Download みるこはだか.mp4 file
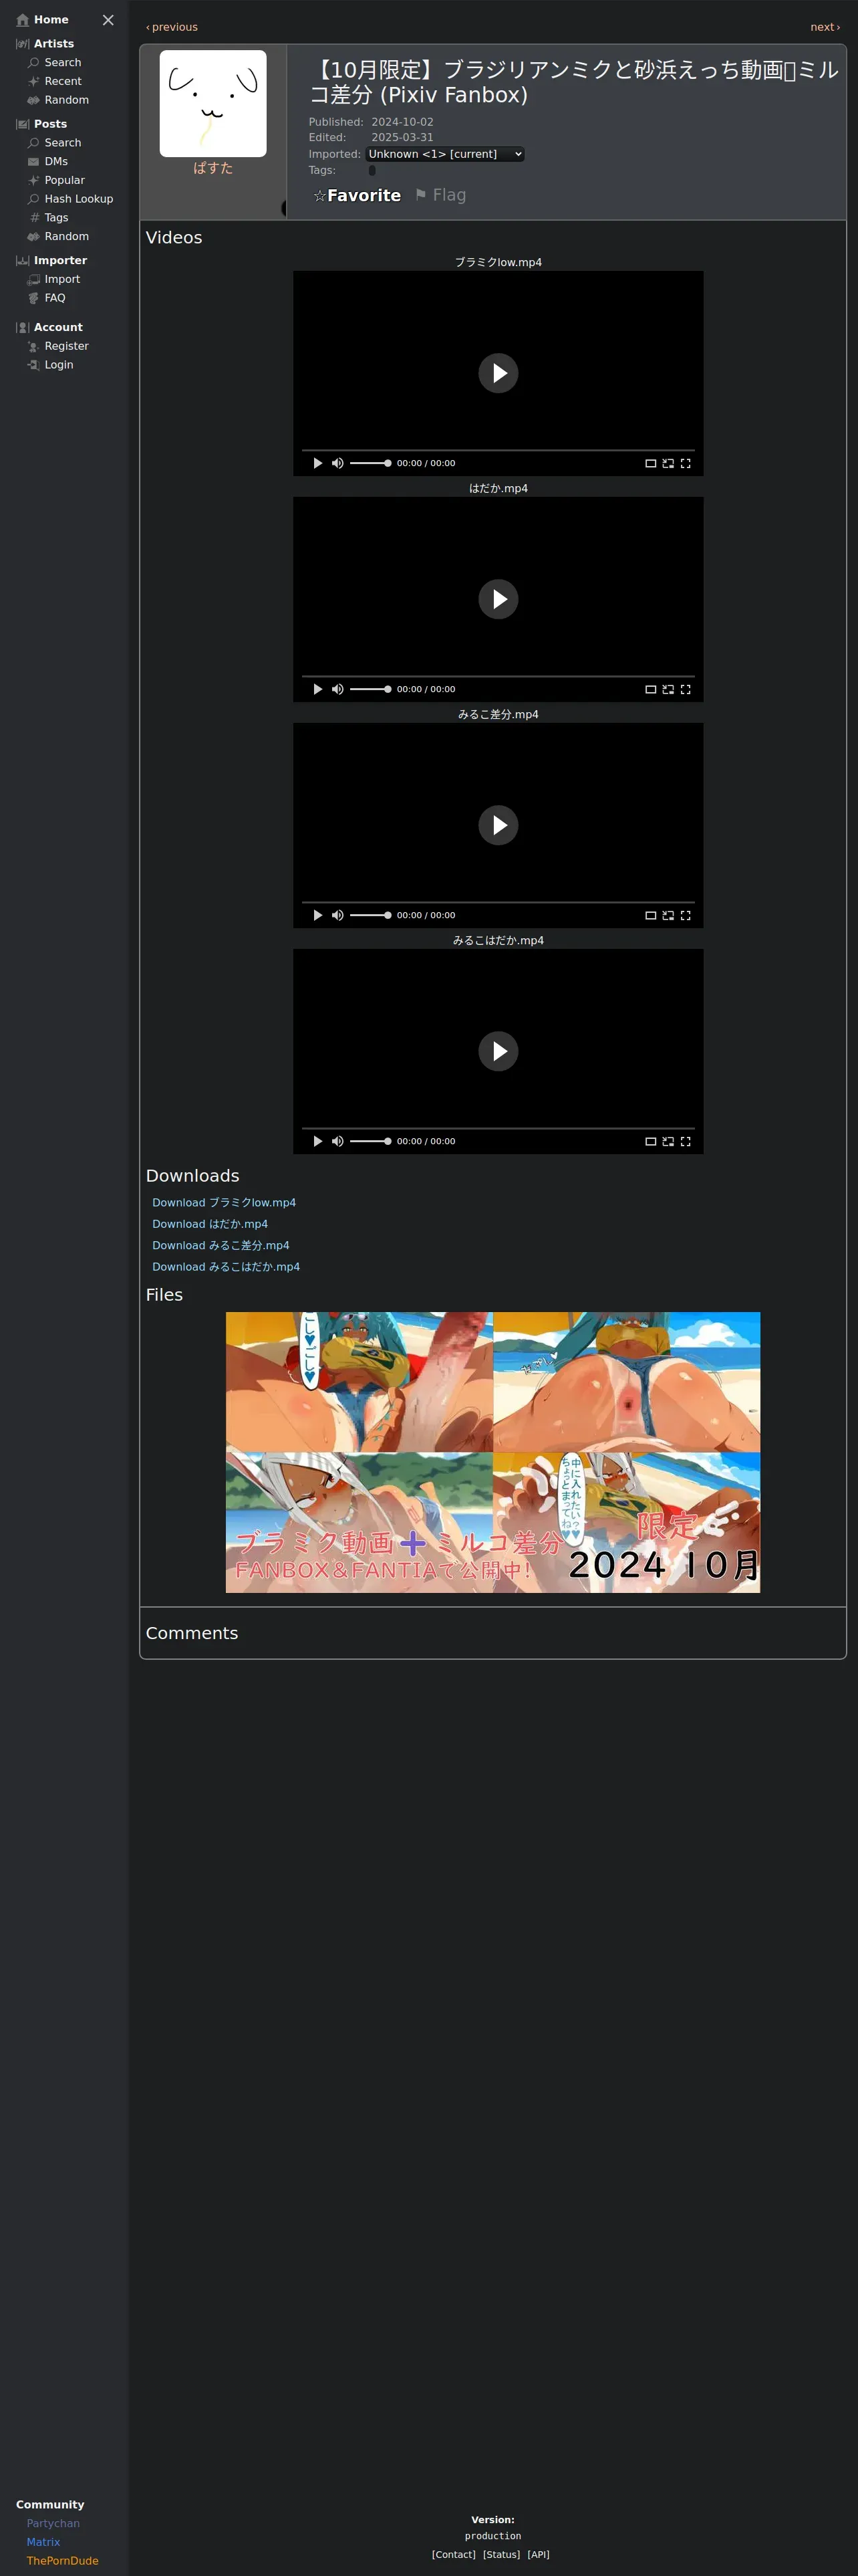The height and width of the screenshot is (2576, 858). tap(226, 1267)
